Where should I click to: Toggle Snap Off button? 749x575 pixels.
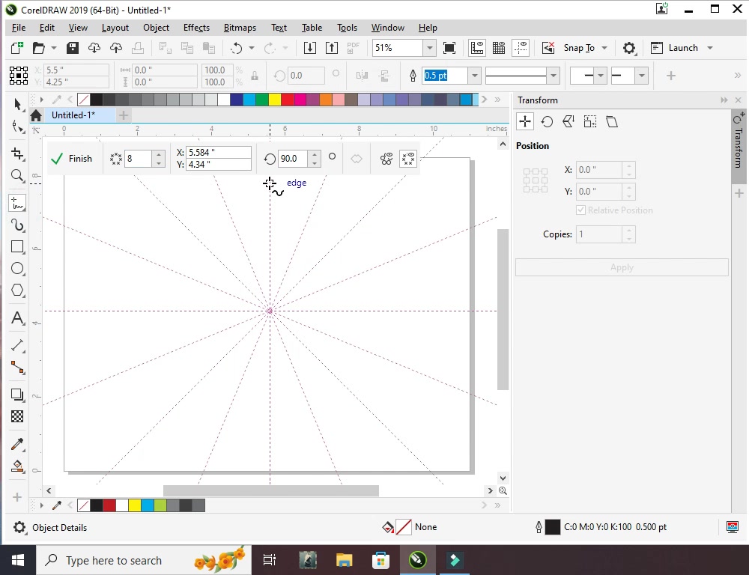(548, 48)
